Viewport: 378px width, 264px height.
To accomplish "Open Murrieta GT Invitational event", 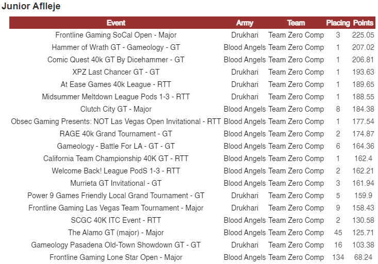I will tap(116, 183).
